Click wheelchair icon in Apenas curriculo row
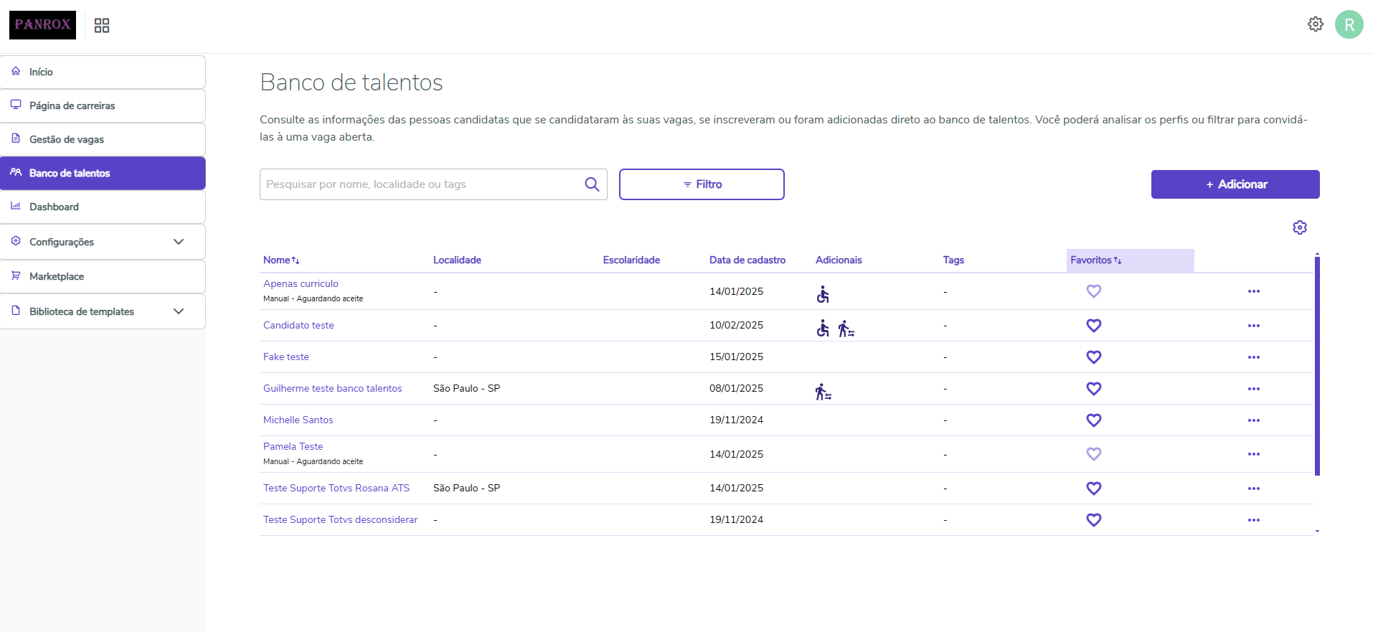This screenshot has height=632, width=1373. [823, 294]
